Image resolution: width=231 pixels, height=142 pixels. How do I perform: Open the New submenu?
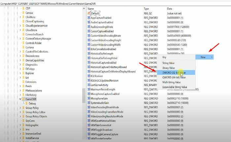click(204, 57)
